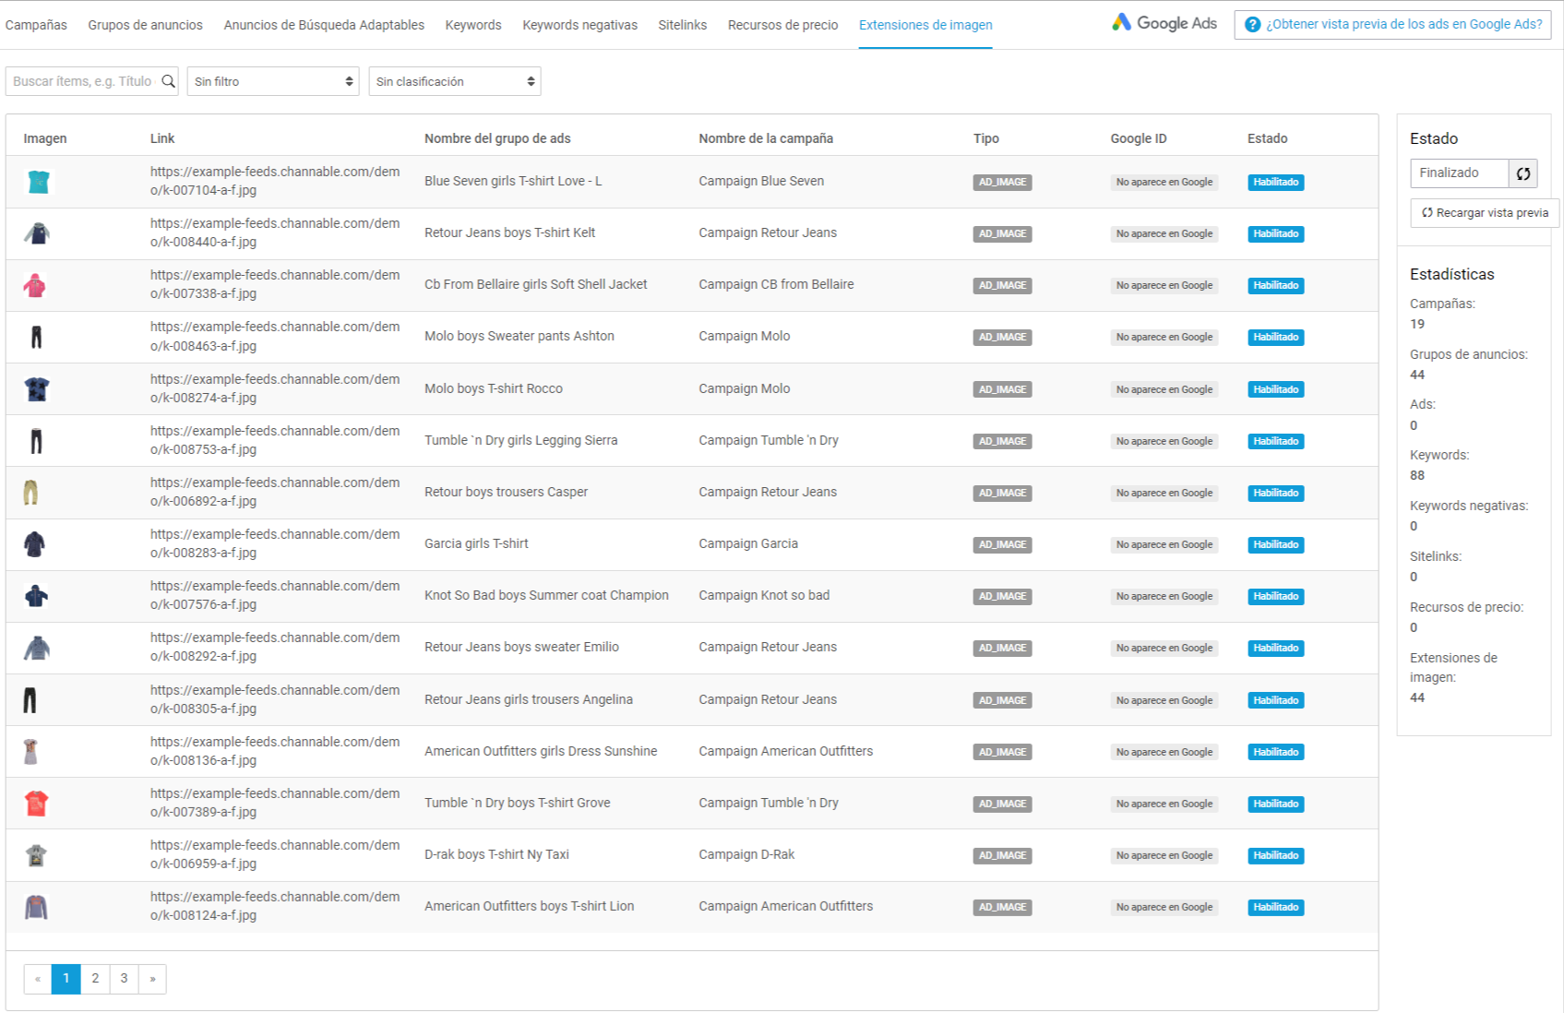The width and height of the screenshot is (1564, 1013).
Task: Click the Google ID column header
Action: [x=1139, y=138]
